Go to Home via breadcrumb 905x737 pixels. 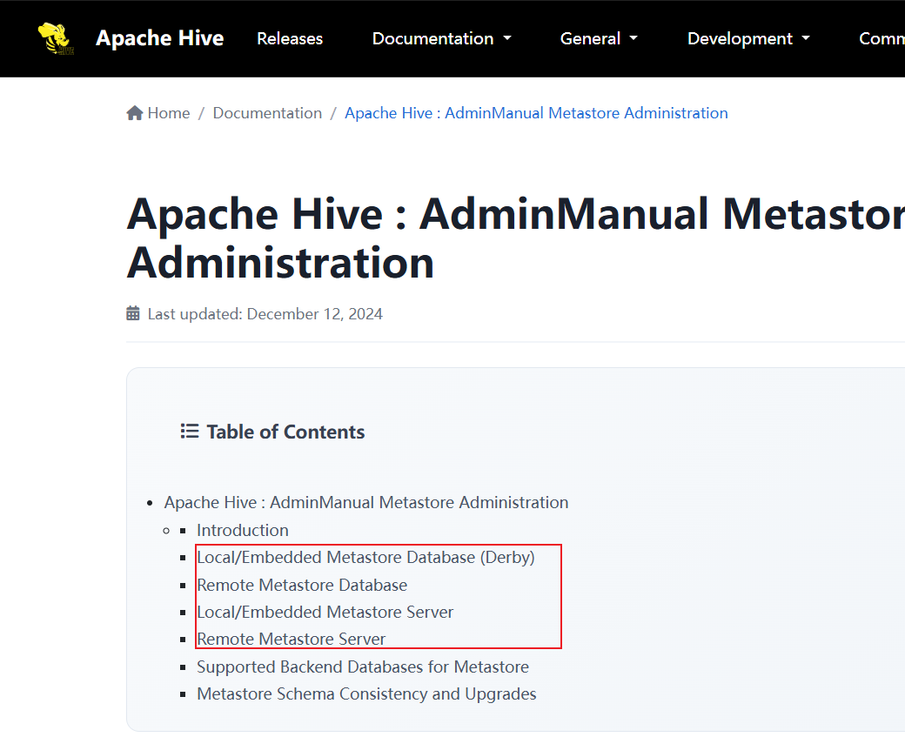(x=169, y=113)
